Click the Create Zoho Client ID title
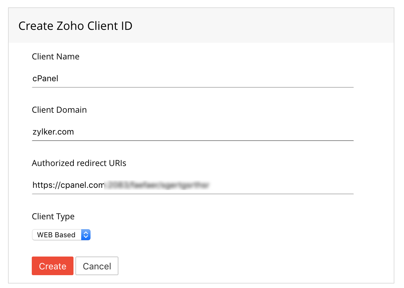 (x=75, y=26)
